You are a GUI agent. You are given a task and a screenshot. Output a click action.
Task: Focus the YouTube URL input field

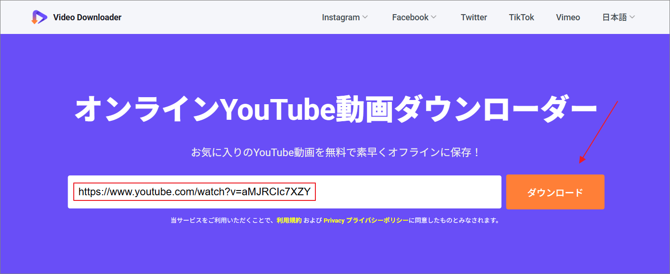point(285,192)
